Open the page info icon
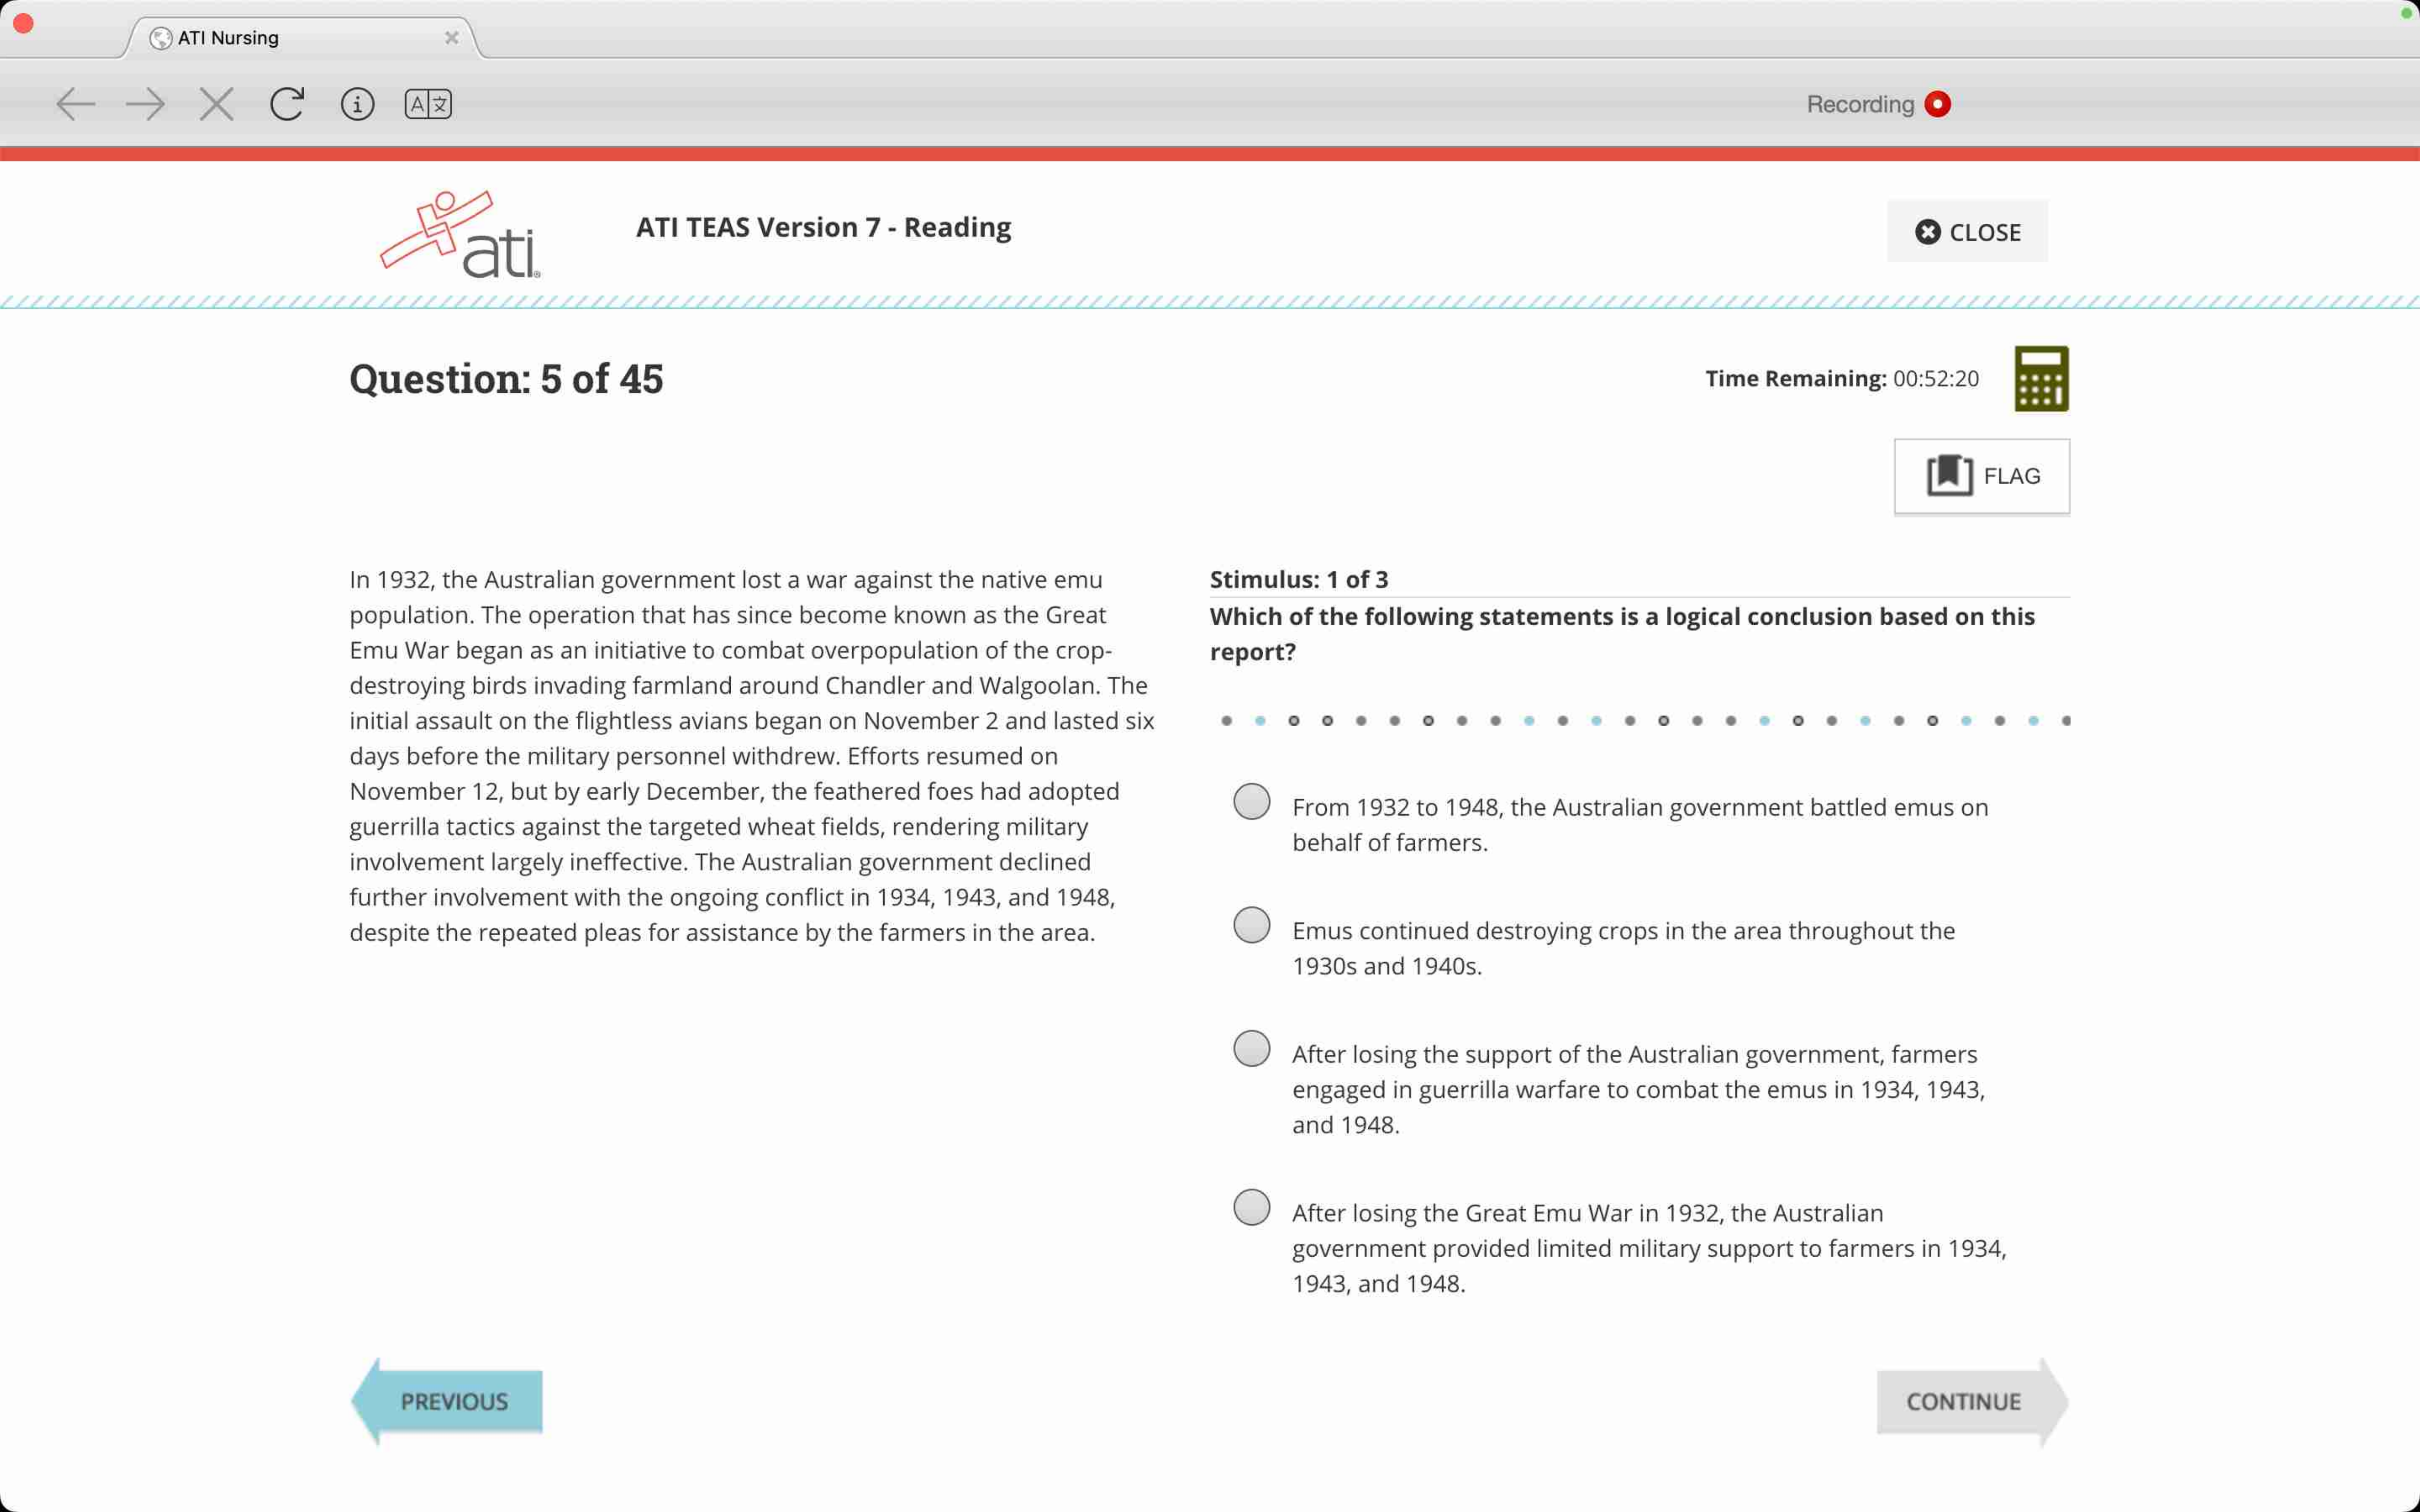 tap(357, 104)
